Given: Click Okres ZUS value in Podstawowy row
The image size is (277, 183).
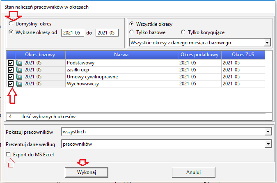Looking at the screenshot, I should click(x=243, y=63).
